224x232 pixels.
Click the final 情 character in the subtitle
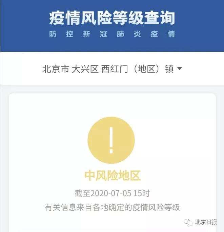point(171,34)
